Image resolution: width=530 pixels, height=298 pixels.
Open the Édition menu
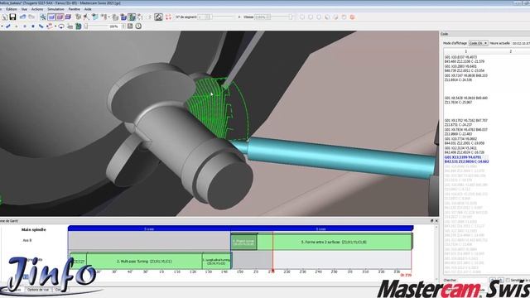click(11, 9)
